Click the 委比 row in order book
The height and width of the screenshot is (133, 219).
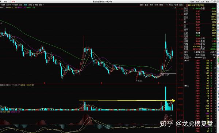coord(200,8)
